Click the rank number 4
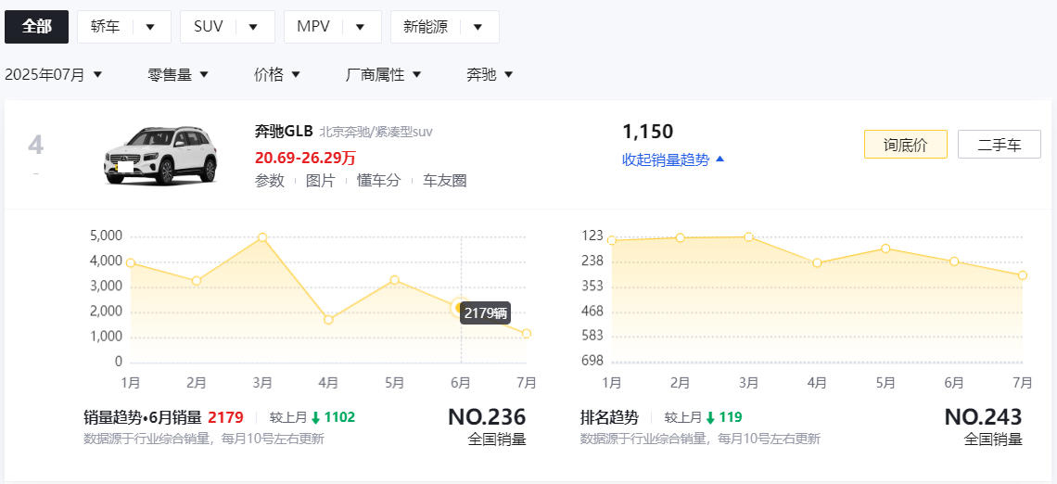The width and height of the screenshot is (1057, 484). click(36, 145)
